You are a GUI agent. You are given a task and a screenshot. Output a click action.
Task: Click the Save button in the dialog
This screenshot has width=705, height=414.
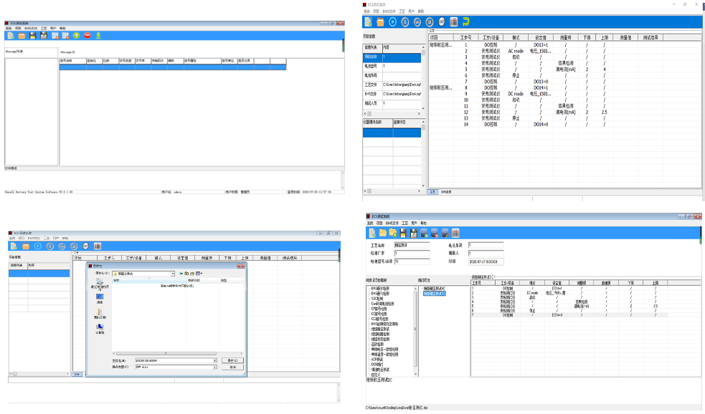click(232, 360)
